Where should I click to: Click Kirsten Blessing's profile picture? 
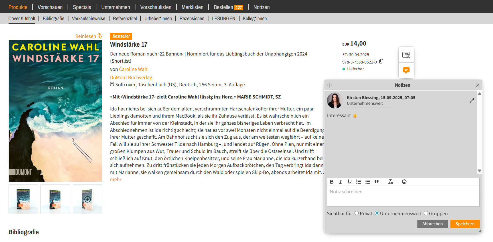(x=335, y=101)
